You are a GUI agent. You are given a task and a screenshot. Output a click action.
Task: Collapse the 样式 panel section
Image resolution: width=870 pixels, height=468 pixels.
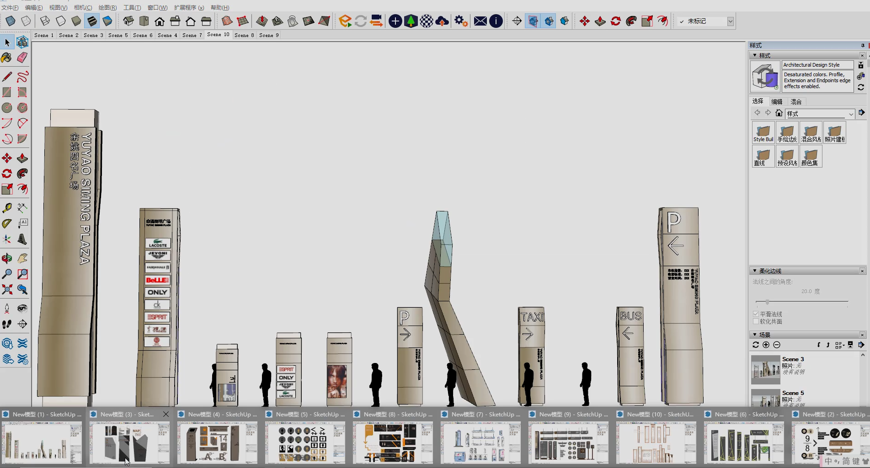tap(755, 55)
